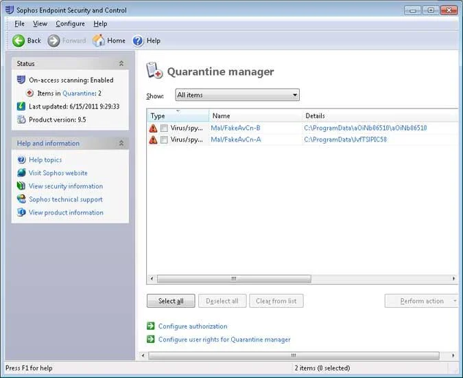The image size is (463, 378).
Task: Click the Sophos technical support icon
Action: point(21,199)
